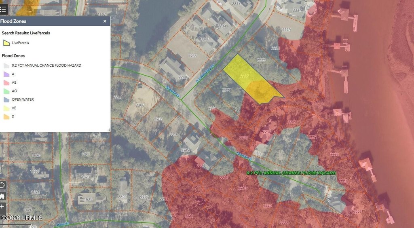The height and width of the screenshot is (228, 414).
Task: Click the A zone purple swatch
Action: (x=6, y=74)
